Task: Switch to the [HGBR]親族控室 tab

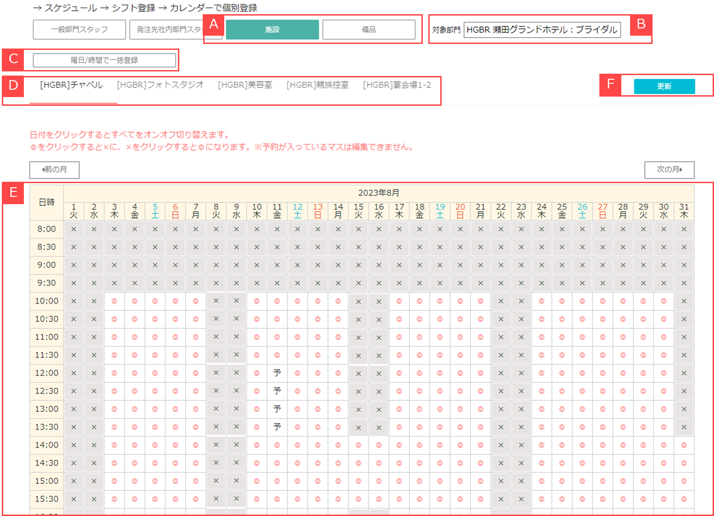Action: pyautogui.click(x=317, y=85)
